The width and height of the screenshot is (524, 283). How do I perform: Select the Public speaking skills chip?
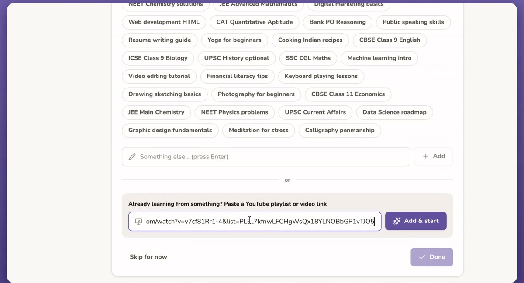[413, 22]
